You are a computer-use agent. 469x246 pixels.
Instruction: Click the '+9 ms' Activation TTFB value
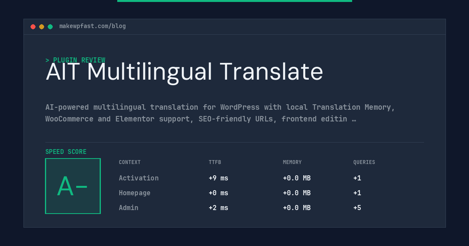coord(218,178)
